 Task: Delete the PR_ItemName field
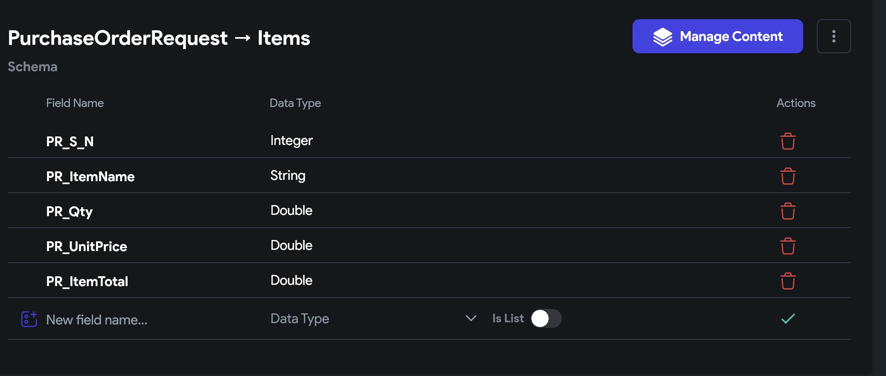click(787, 176)
